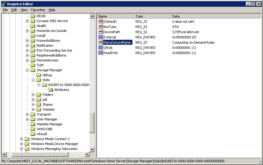Click the '(value not set)' data cell

(183, 22)
